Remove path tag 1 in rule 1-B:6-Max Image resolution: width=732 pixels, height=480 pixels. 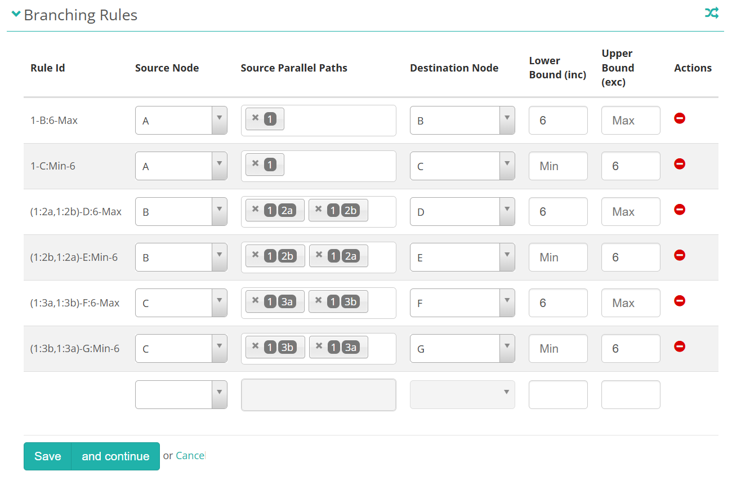[255, 118]
